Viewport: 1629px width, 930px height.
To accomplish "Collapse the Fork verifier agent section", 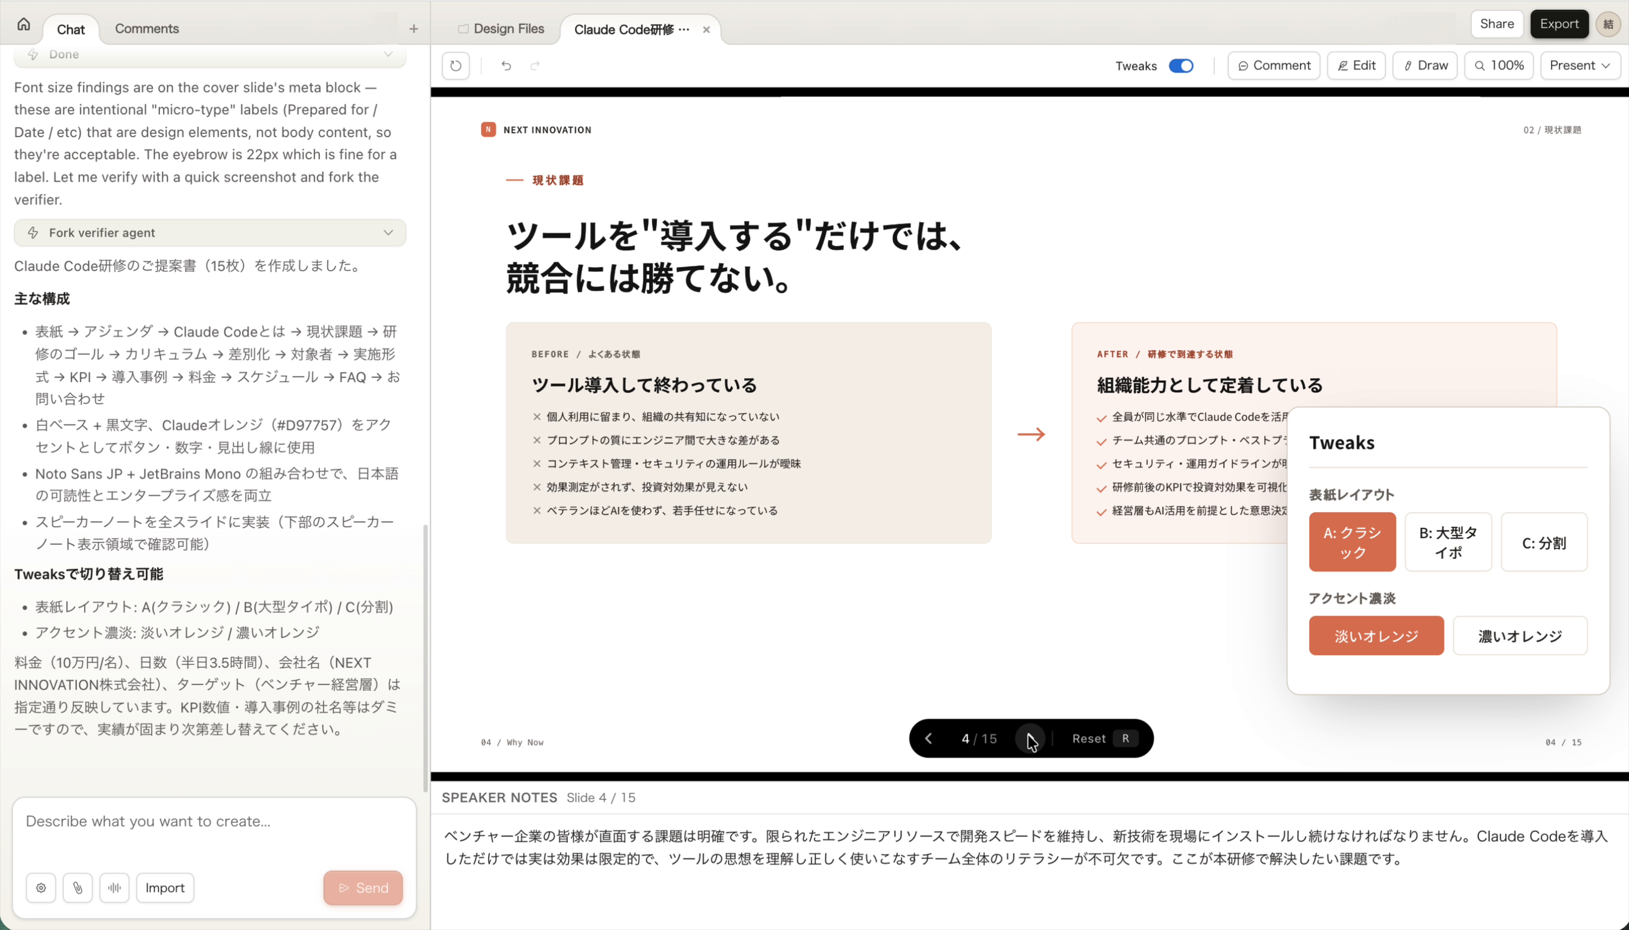I will click(388, 232).
